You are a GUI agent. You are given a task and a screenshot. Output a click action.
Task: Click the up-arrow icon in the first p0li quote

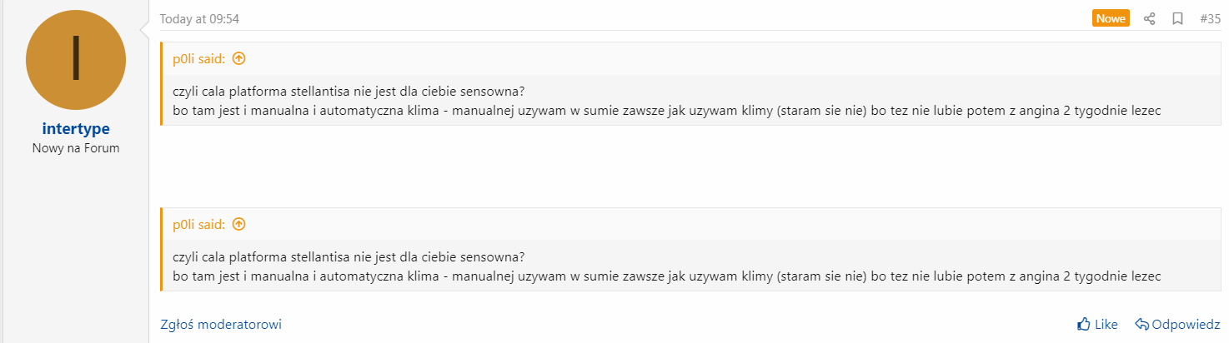239,58
